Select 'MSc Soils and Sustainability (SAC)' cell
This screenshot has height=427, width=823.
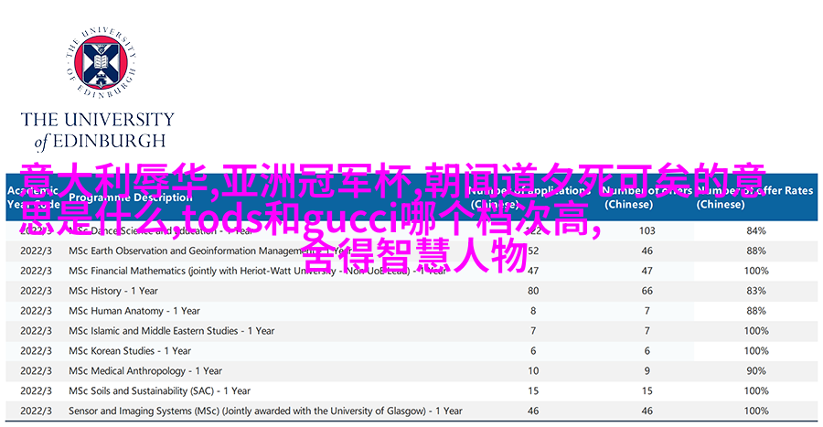click(159, 390)
